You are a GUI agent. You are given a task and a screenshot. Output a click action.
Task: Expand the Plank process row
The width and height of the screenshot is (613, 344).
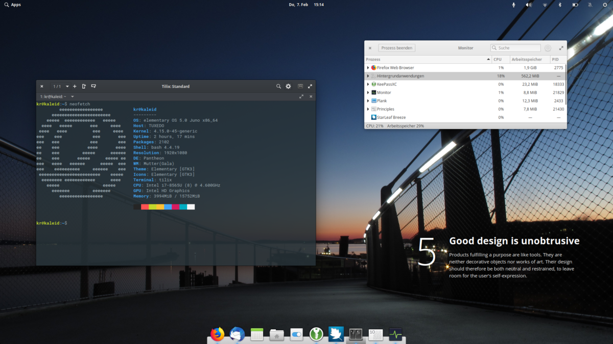[x=368, y=101]
